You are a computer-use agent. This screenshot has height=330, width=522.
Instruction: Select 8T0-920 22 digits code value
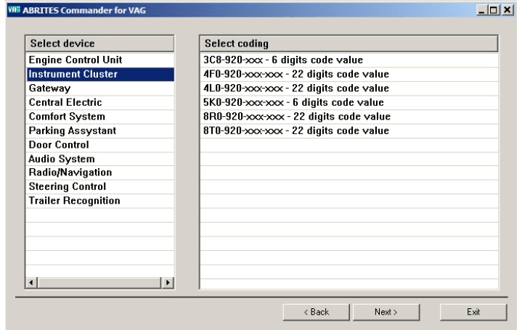coord(296,131)
